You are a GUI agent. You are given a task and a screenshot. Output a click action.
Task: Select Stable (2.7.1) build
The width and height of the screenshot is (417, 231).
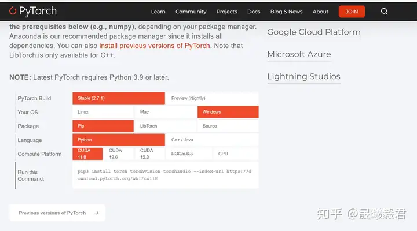[x=119, y=98]
